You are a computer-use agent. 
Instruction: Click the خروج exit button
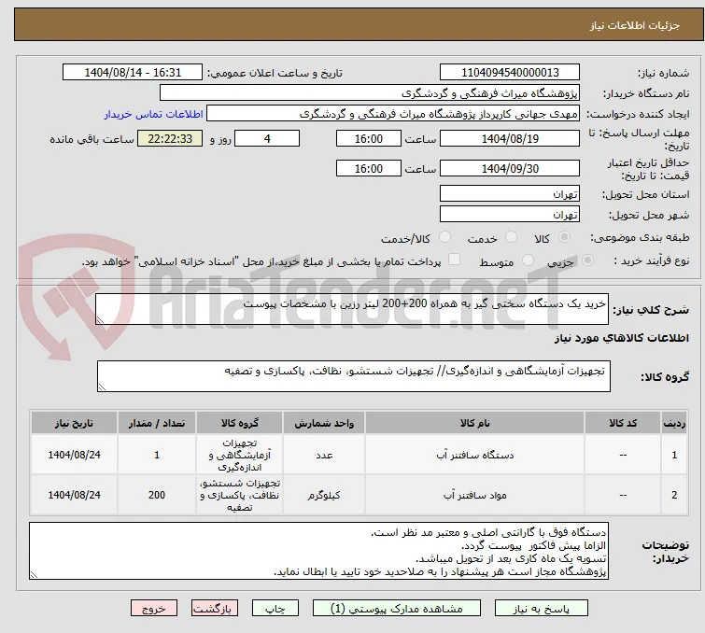click(154, 609)
